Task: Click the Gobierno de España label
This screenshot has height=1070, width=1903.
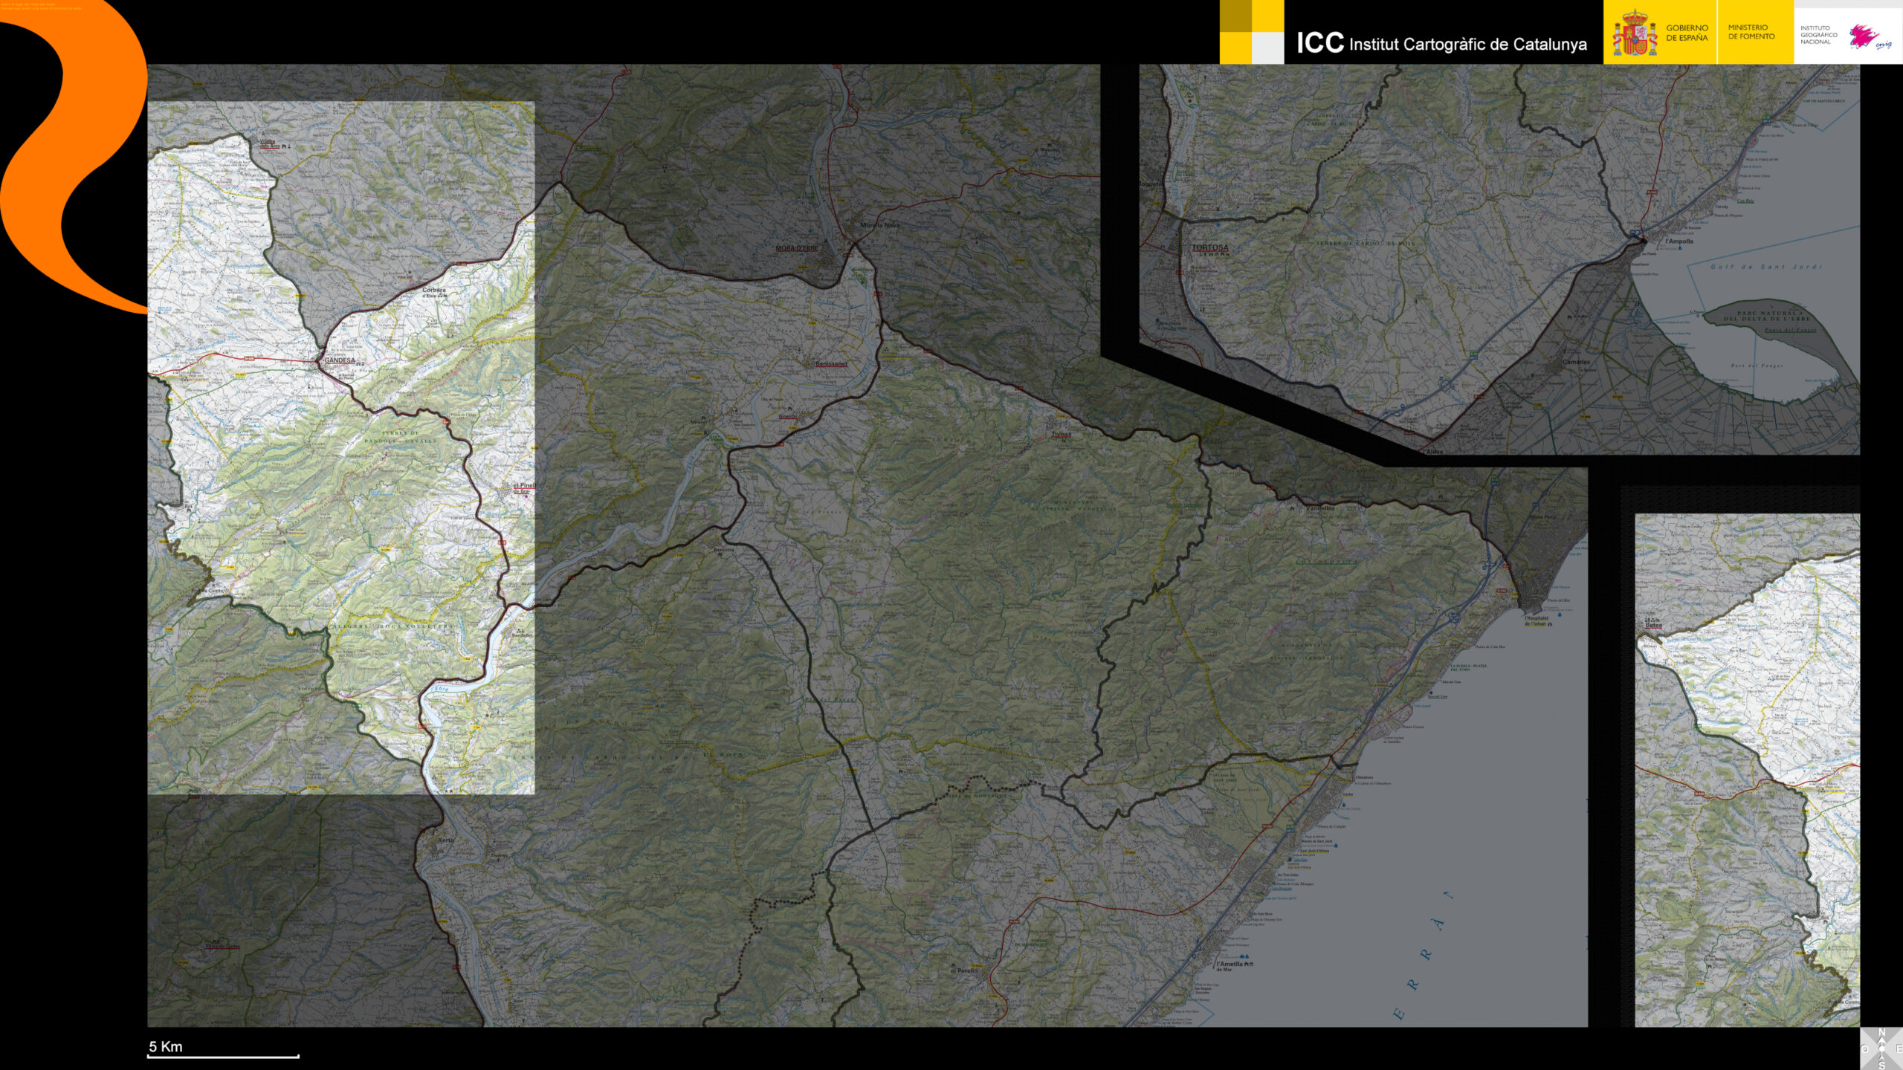Action: click(1686, 33)
